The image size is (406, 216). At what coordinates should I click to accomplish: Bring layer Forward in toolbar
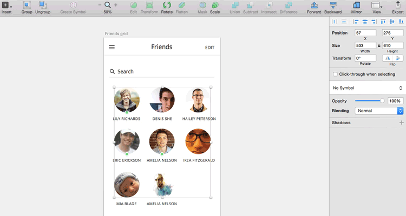313,5
